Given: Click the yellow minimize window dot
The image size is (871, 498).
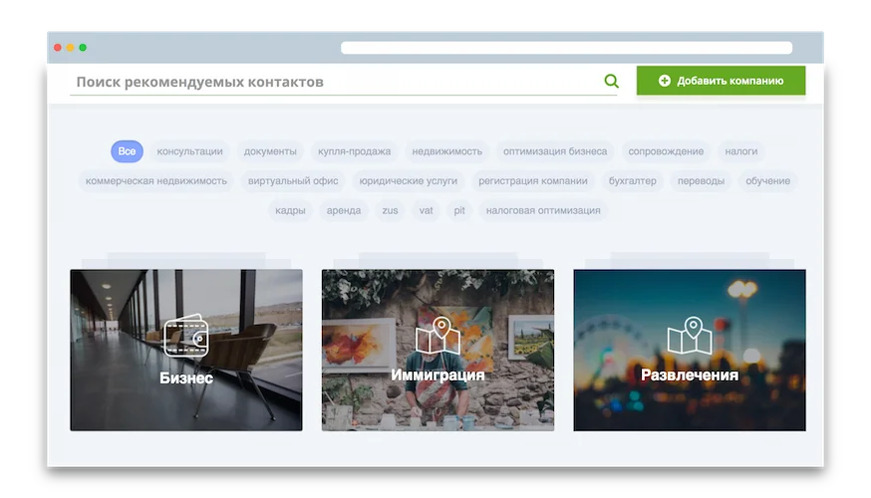Looking at the screenshot, I should tap(70, 47).
